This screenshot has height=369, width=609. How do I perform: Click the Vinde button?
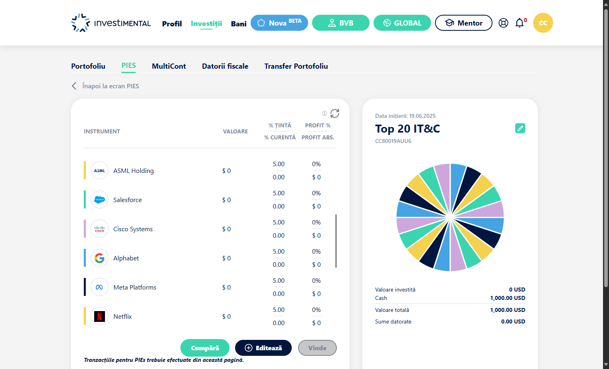coord(317,348)
